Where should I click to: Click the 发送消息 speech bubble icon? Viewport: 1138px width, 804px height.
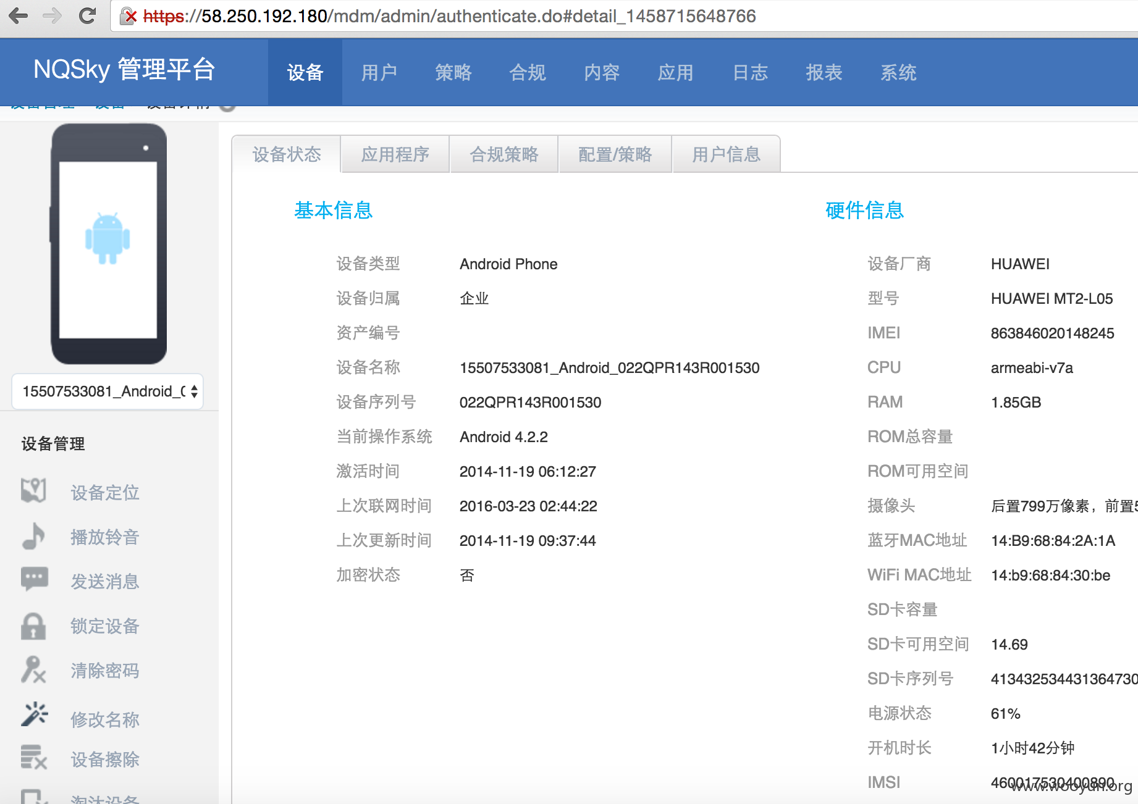point(34,579)
